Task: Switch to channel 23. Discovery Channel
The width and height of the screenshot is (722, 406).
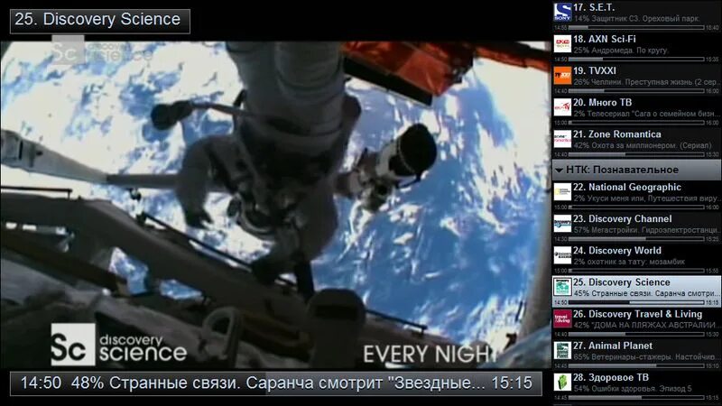Action: [637, 227]
